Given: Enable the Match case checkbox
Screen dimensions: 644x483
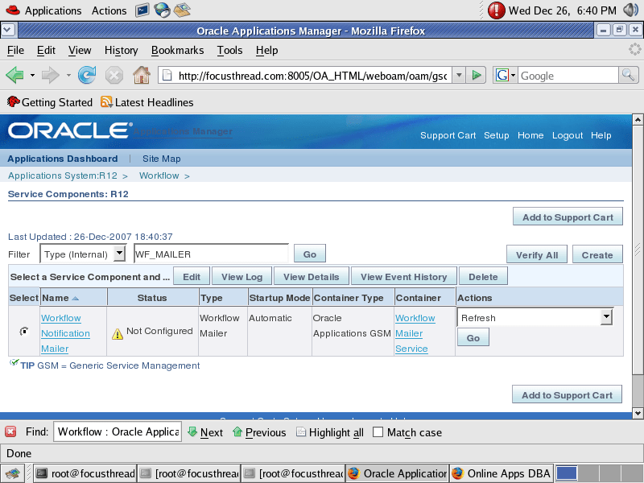Looking at the screenshot, I should tap(377, 432).
